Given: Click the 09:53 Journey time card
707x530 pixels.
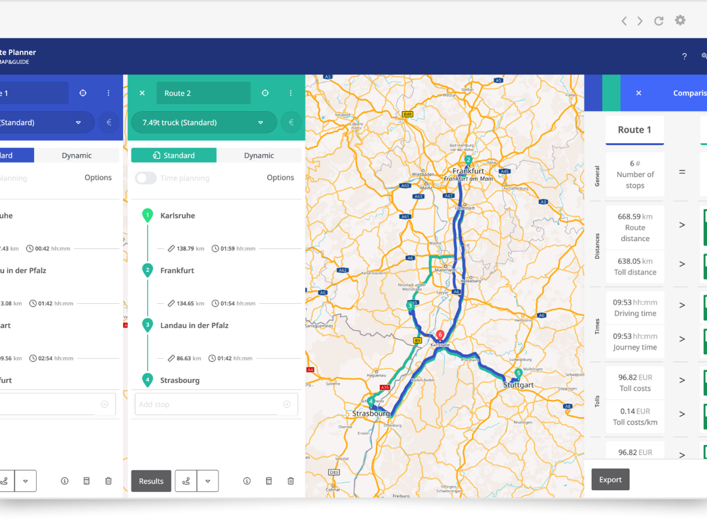Looking at the screenshot, I should click(x=635, y=342).
